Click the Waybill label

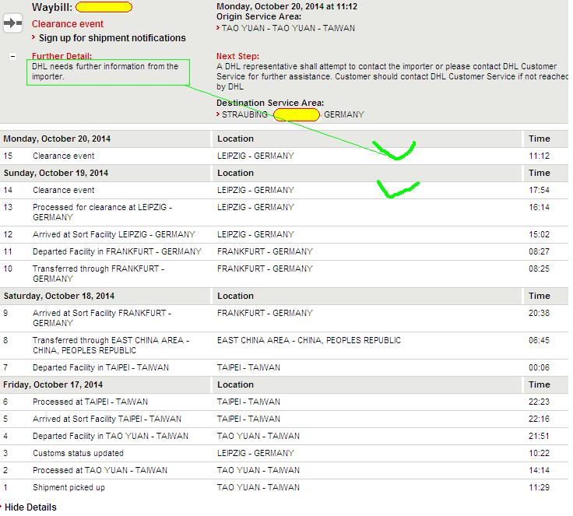tap(52, 7)
